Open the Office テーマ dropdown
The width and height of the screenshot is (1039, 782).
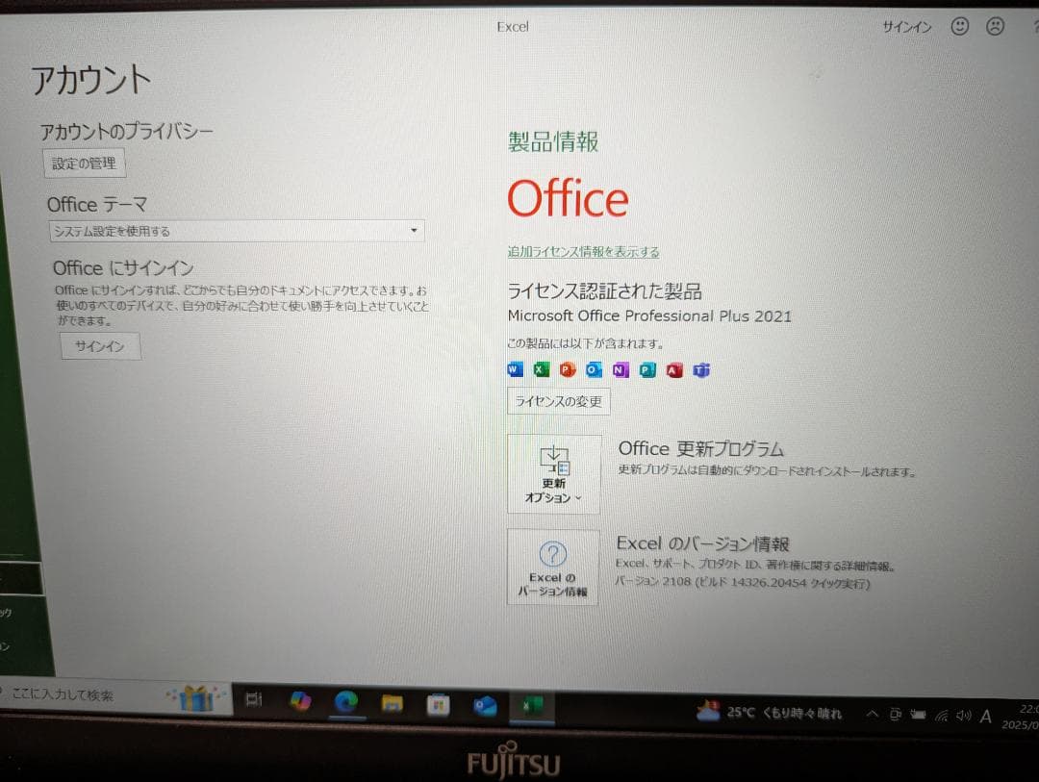click(237, 231)
